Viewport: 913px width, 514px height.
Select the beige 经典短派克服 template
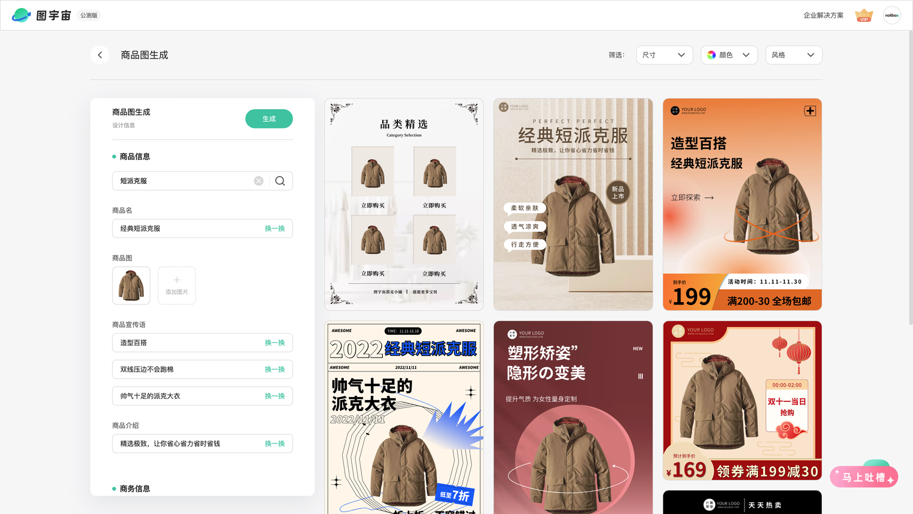point(573,205)
